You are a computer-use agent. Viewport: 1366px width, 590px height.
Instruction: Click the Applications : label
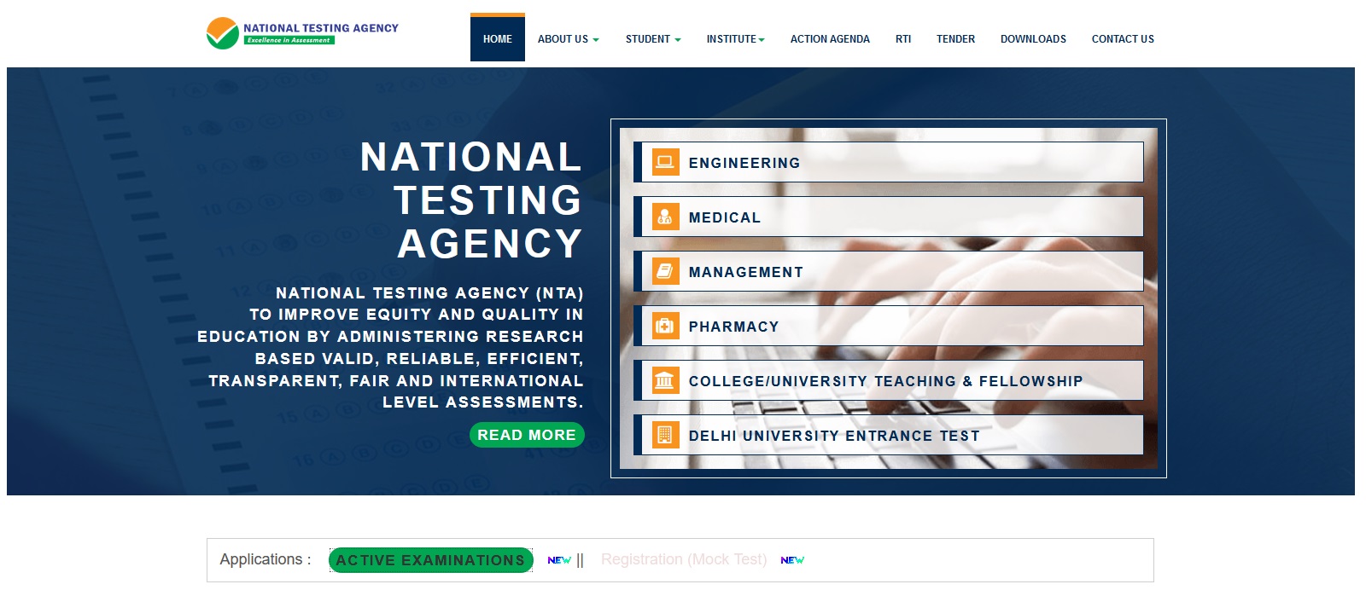click(266, 559)
